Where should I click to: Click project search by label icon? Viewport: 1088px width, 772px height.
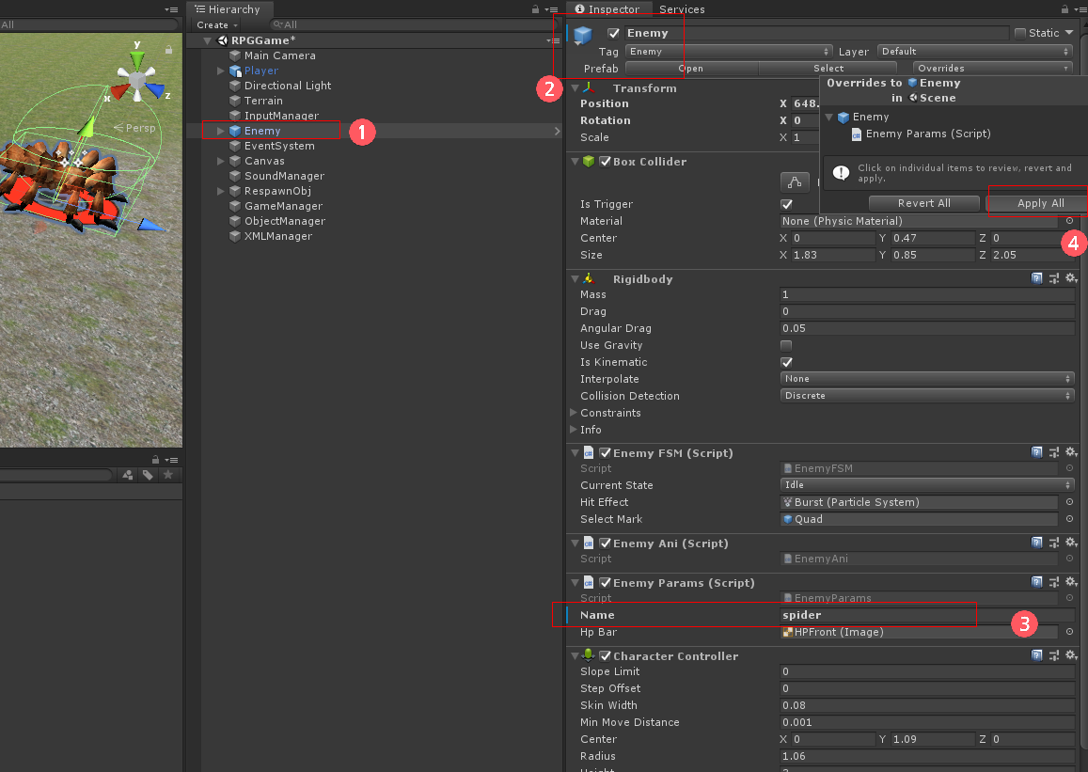pos(148,475)
